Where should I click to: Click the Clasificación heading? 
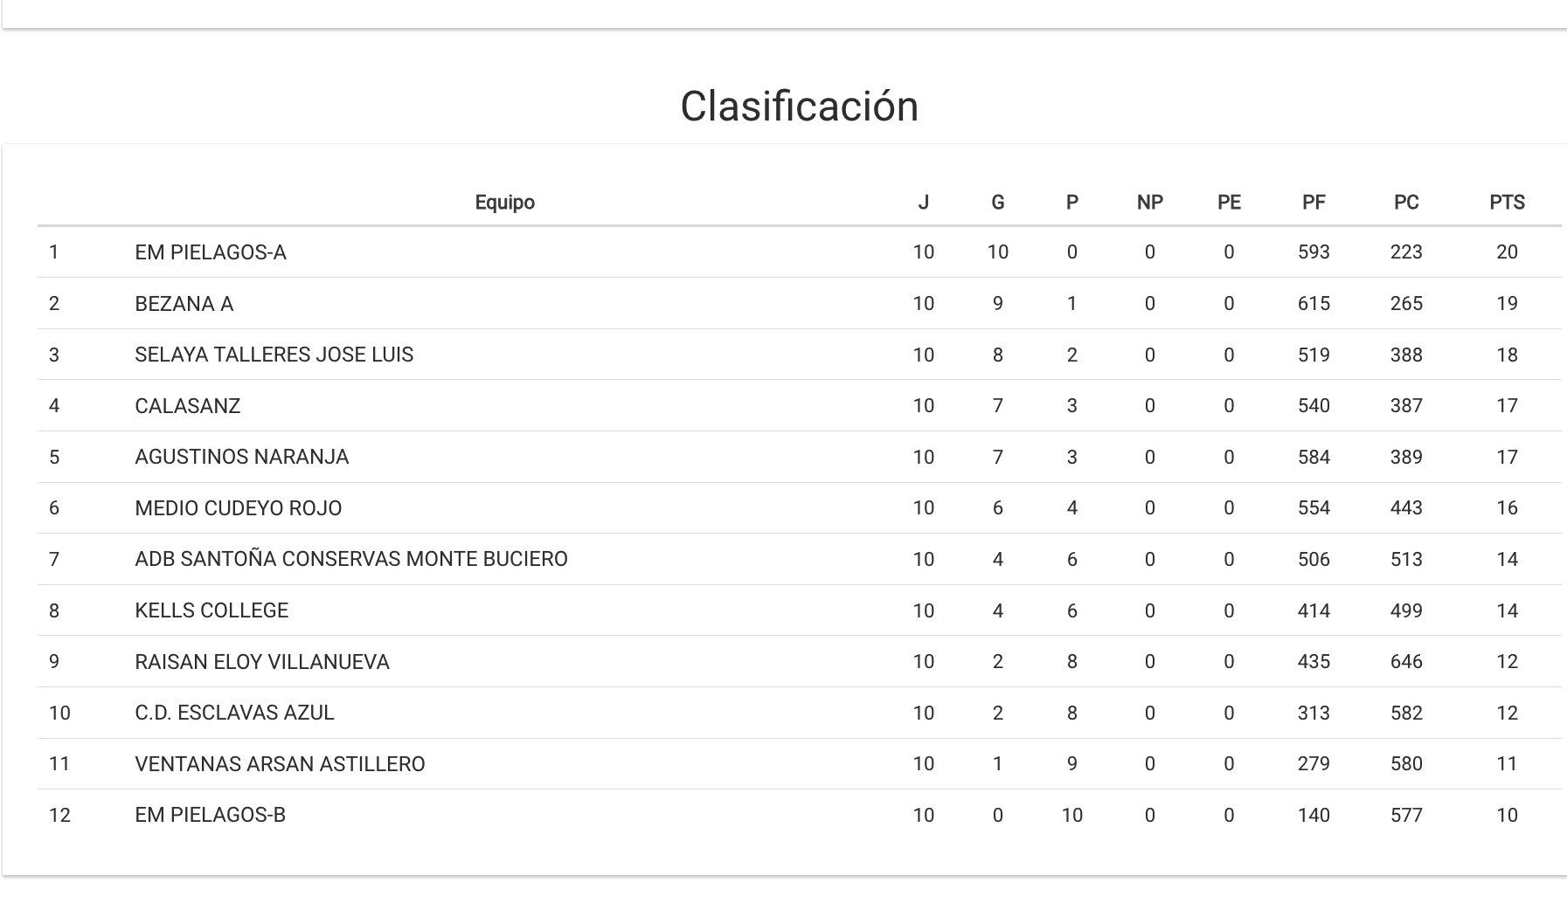pyautogui.click(x=799, y=107)
